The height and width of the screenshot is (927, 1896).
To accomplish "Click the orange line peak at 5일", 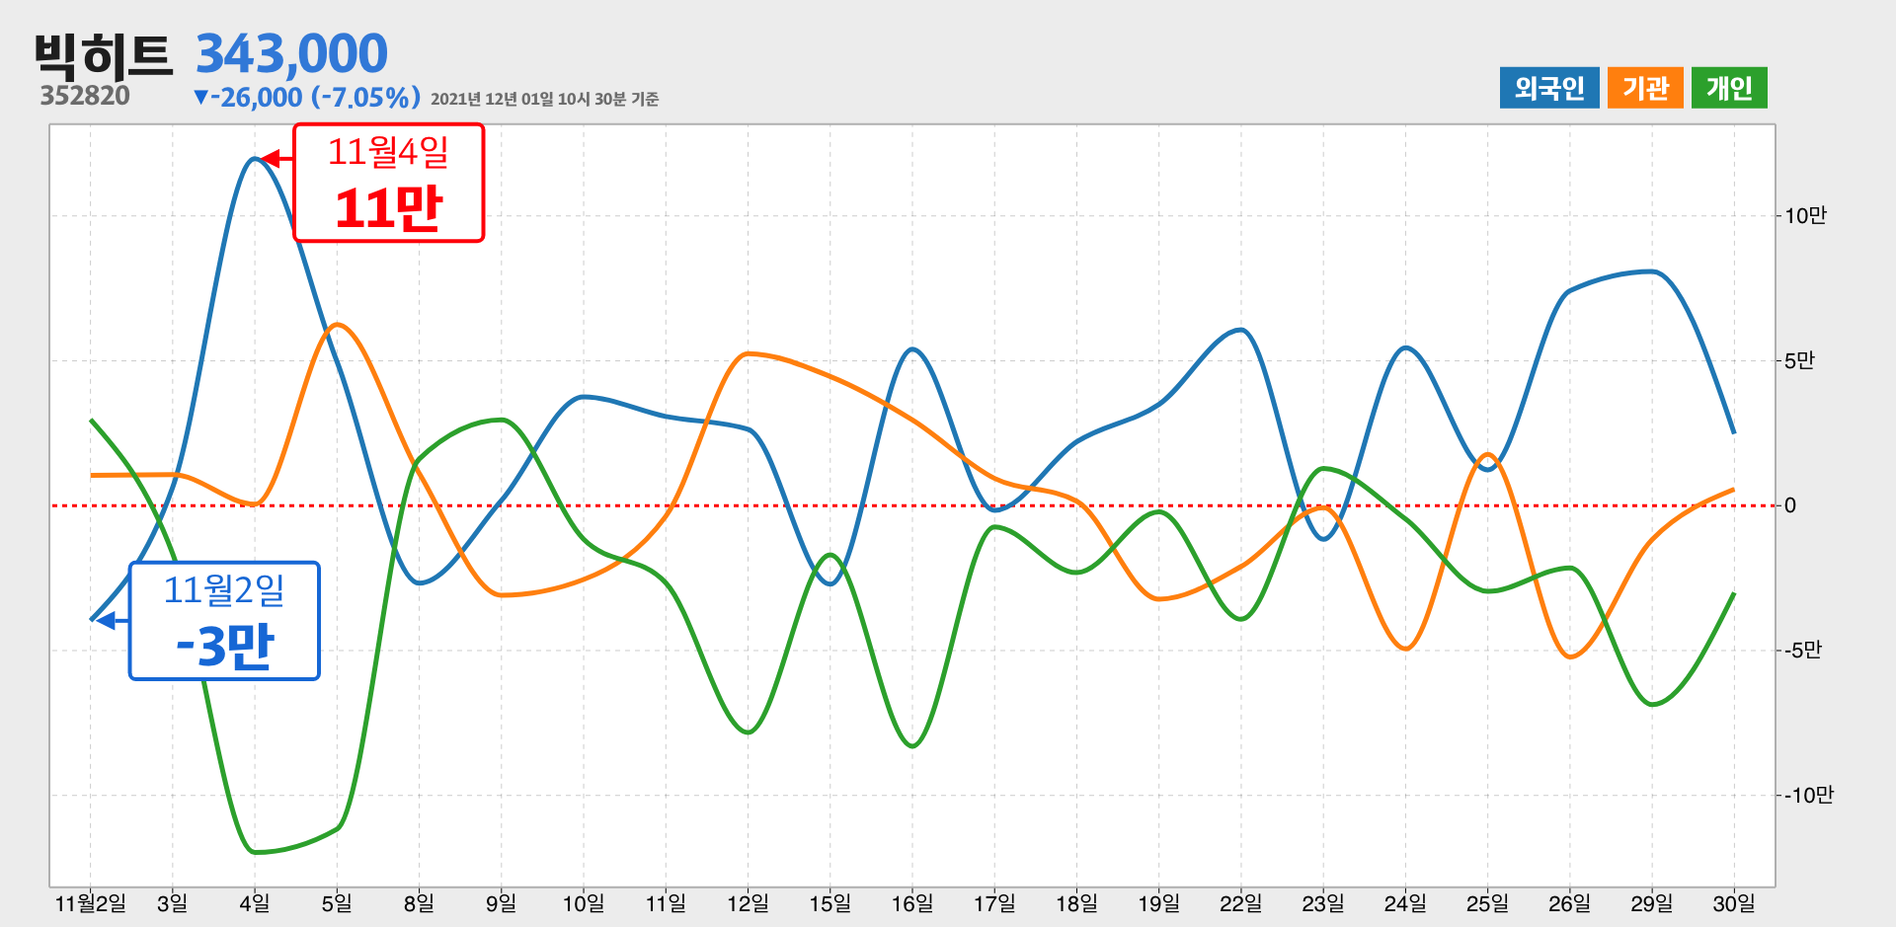I will point(337,325).
